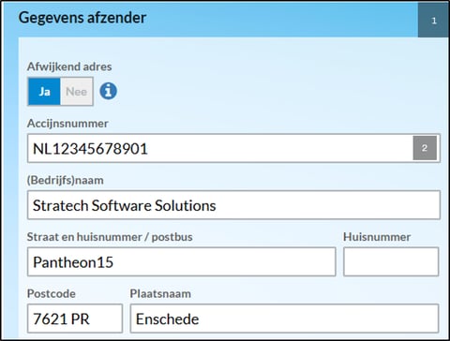Click the Postcode field with 7621 PR

75,319
